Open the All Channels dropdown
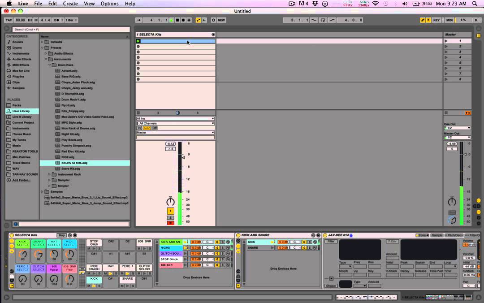The height and width of the screenshot is (303, 484). tap(175, 123)
